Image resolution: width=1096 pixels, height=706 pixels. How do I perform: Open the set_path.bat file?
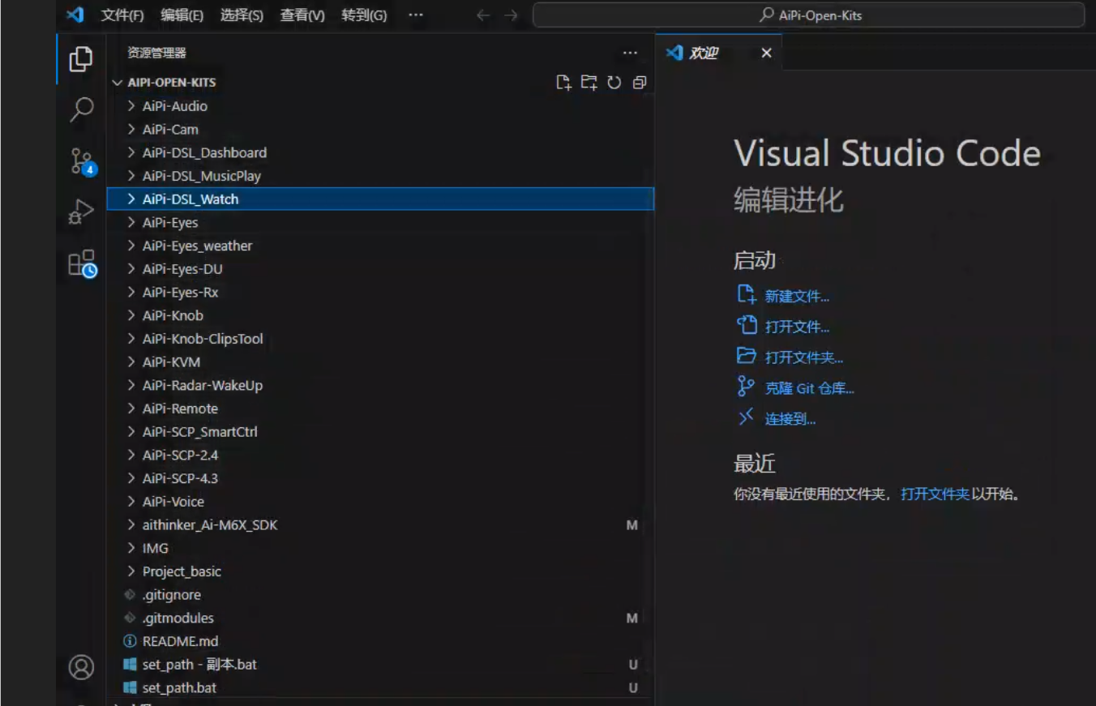[x=380, y=688]
